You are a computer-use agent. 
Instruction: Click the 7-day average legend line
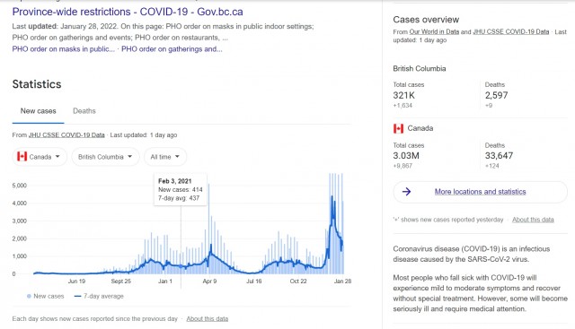click(x=78, y=296)
